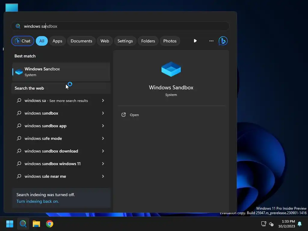
Task: Switch to the Photos filter
Action: (170, 41)
